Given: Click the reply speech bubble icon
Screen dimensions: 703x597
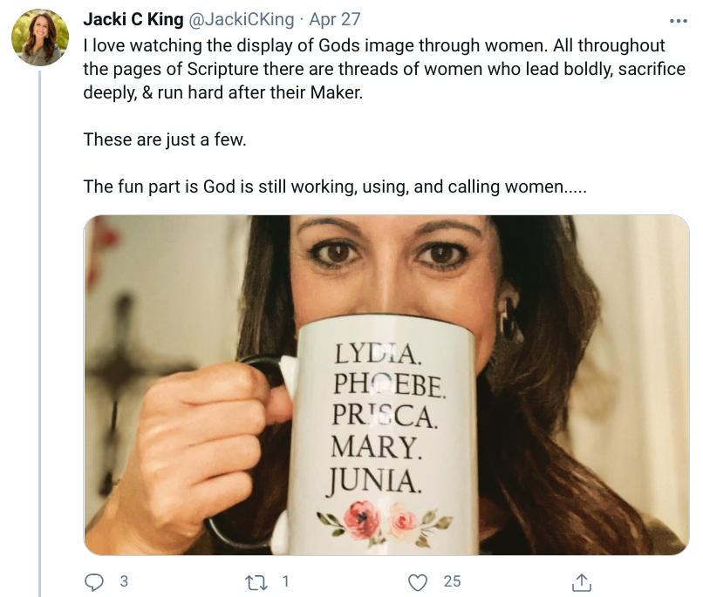Looking at the screenshot, I should (92, 581).
